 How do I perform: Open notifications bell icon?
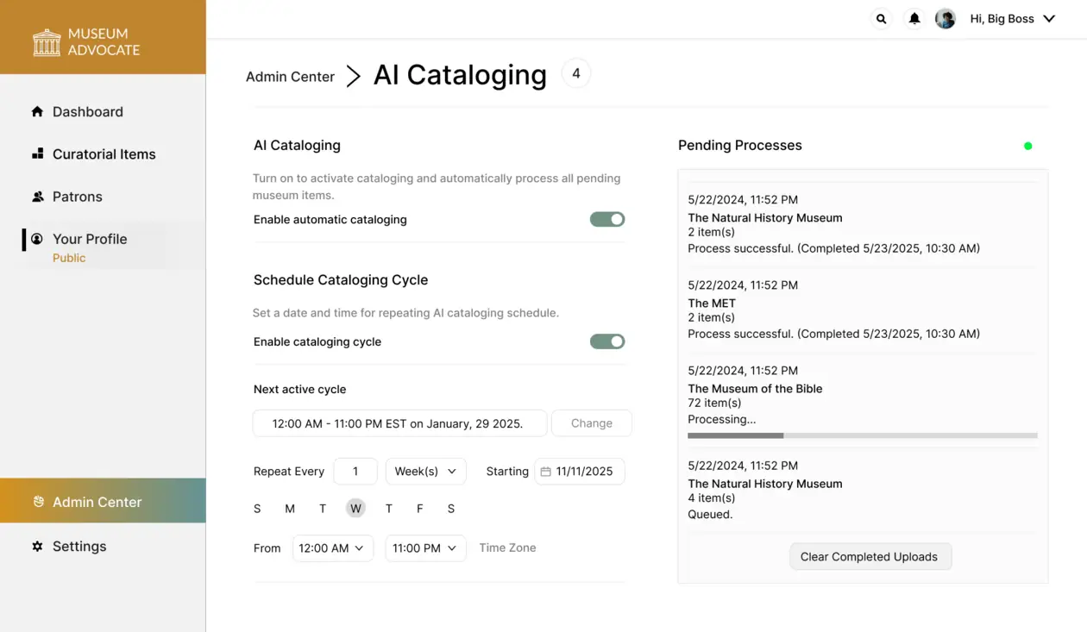point(914,19)
